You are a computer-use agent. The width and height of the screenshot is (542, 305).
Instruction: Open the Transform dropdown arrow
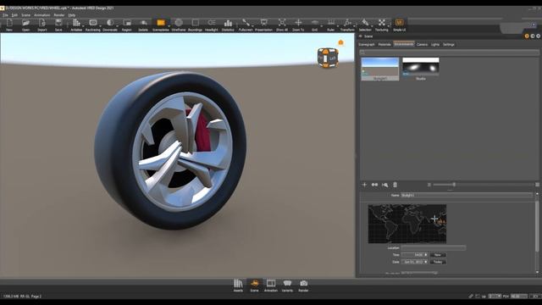355,26
